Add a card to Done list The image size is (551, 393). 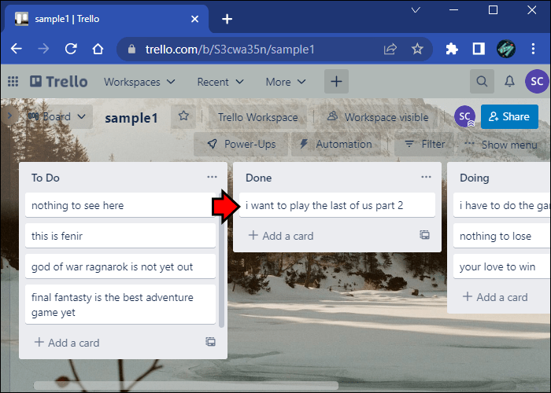pos(281,236)
